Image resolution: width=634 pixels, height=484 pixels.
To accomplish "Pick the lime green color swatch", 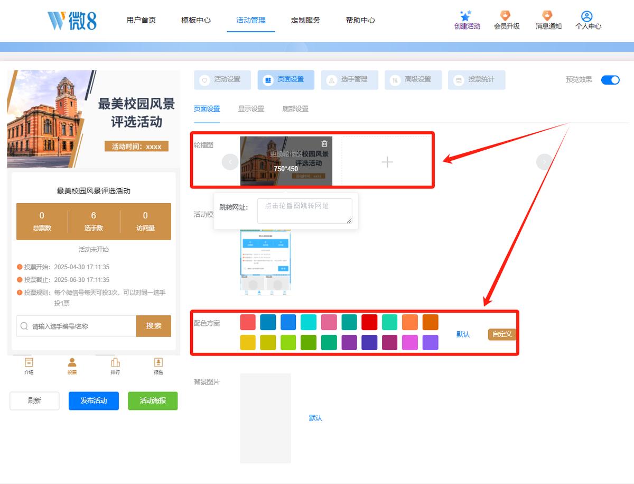I will click(x=288, y=342).
